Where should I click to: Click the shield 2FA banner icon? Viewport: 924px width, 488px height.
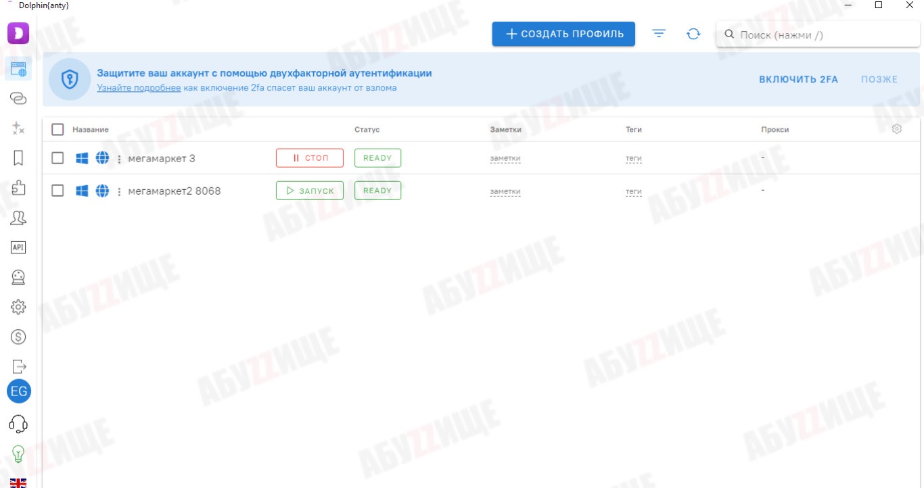click(70, 80)
